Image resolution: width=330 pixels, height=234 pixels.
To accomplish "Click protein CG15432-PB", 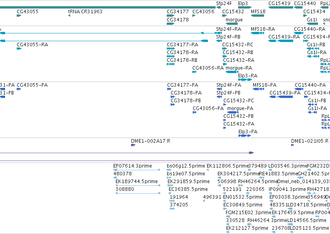I will 238,117.
